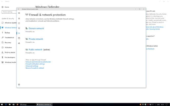The width and height of the screenshot is (170, 106).
Task: Open firewall Advanced settings
Action: (32, 66)
